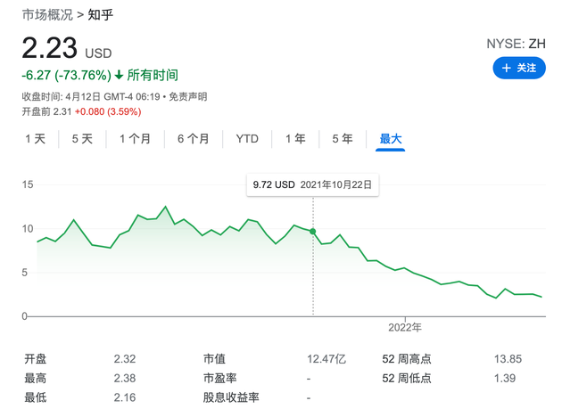Click the 9.72 USD chart tooltip
This screenshot has height=409, width=562.
point(312,184)
